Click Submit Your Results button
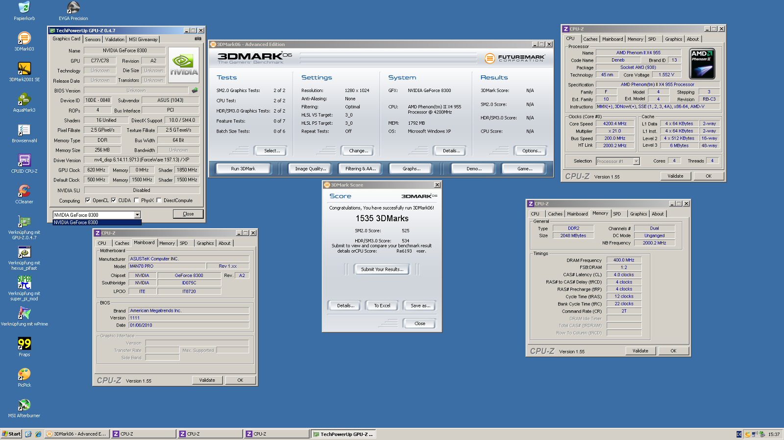 pyautogui.click(x=382, y=269)
